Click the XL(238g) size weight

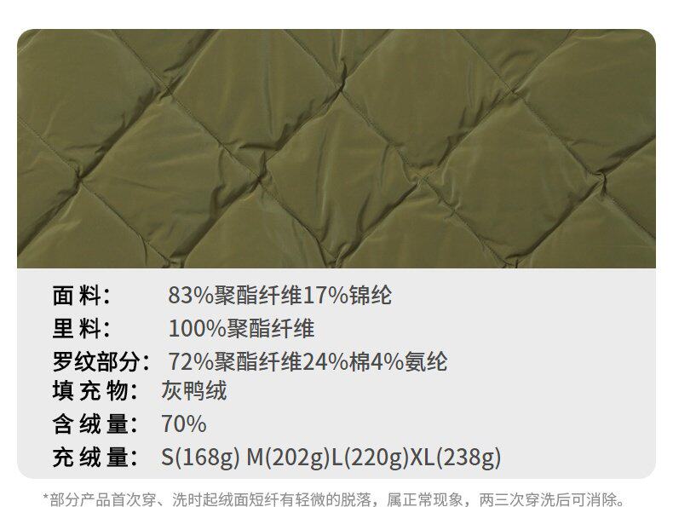[x=456, y=458]
